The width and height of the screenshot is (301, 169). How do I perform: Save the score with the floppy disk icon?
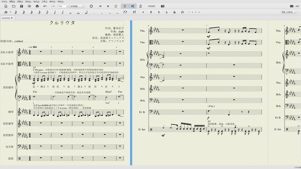22,6
